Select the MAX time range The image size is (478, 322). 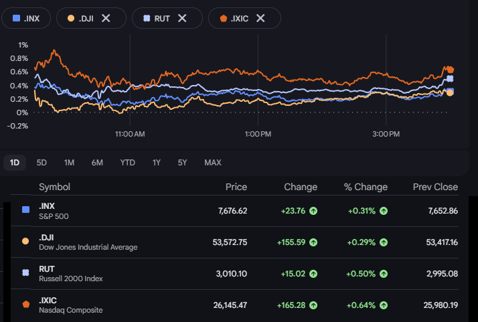[x=213, y=163]
